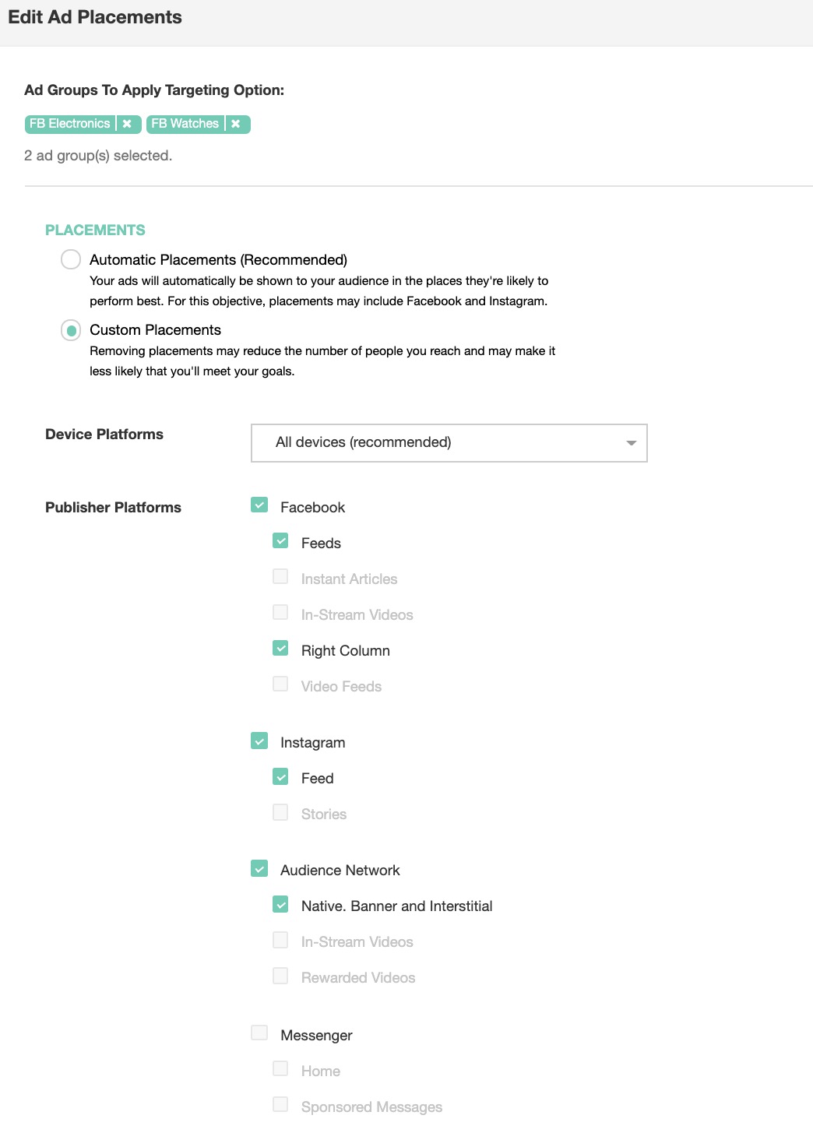The width and height of the screenshot is (813, 1140).
Task: Click the FB Electronics tag label
Action: coord(70,124)
